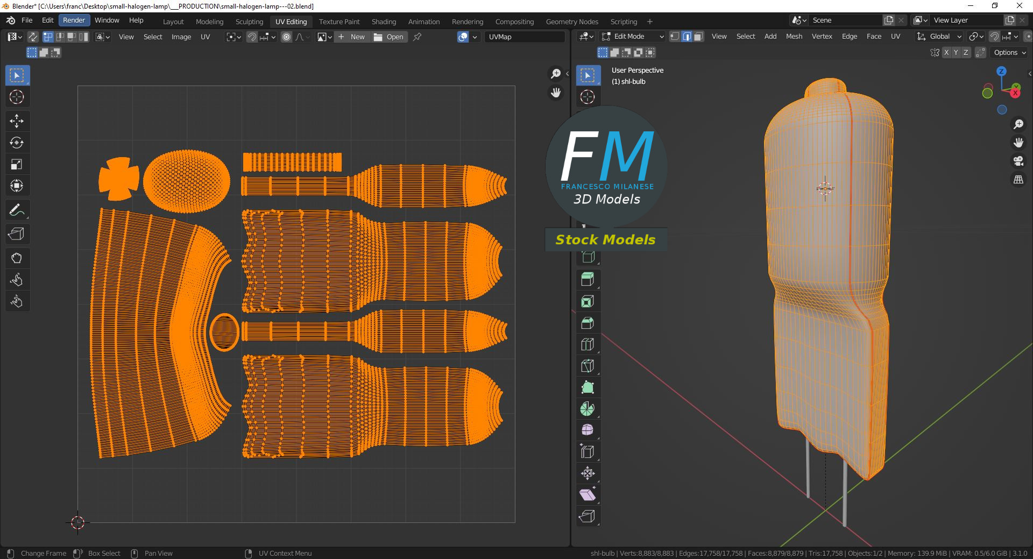Open the UV editor type dropdown
The image size is (1033, 559).
15,37
